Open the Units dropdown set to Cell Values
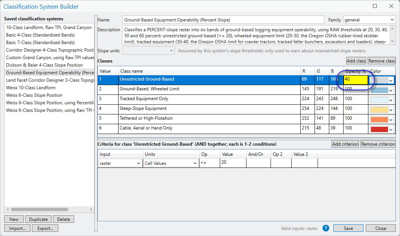The height and width of the screenshot is (236, 400). [x=171, y=163]
